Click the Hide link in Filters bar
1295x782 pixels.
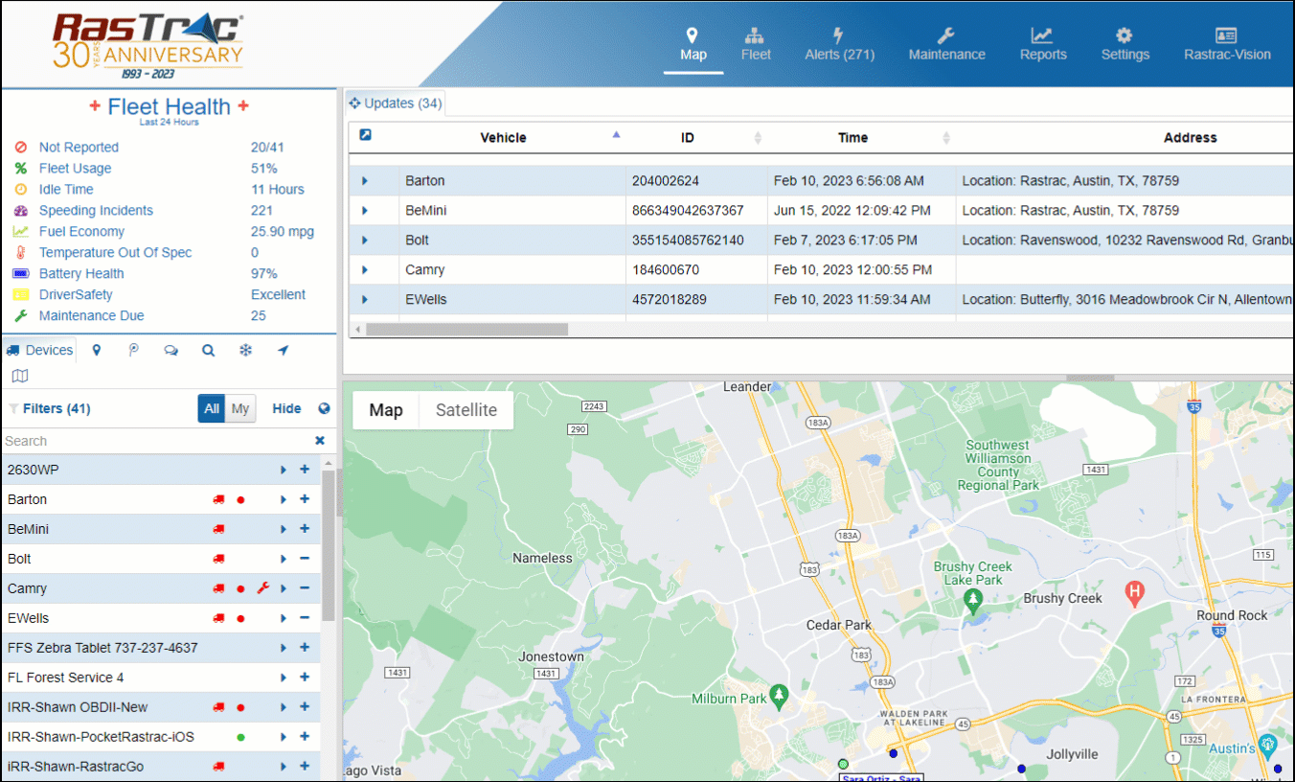pos(286,409)
